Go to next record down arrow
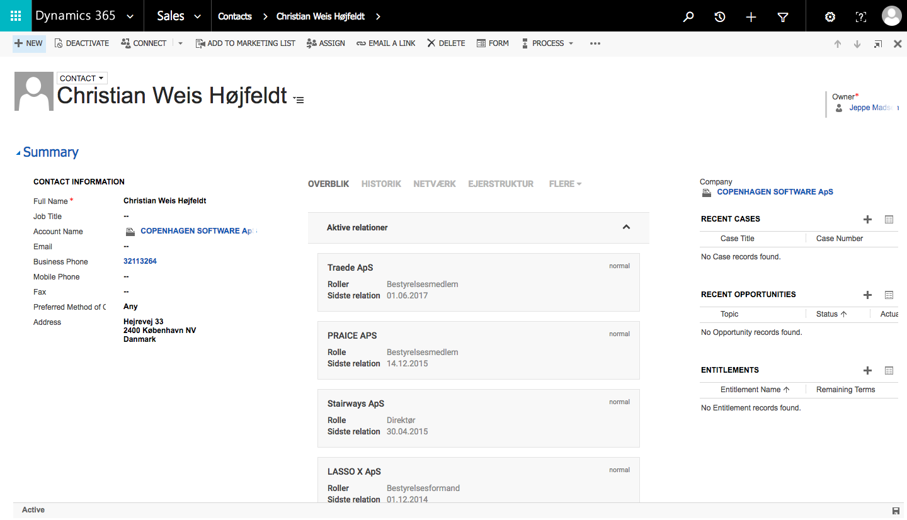 (x=857, y=44)
